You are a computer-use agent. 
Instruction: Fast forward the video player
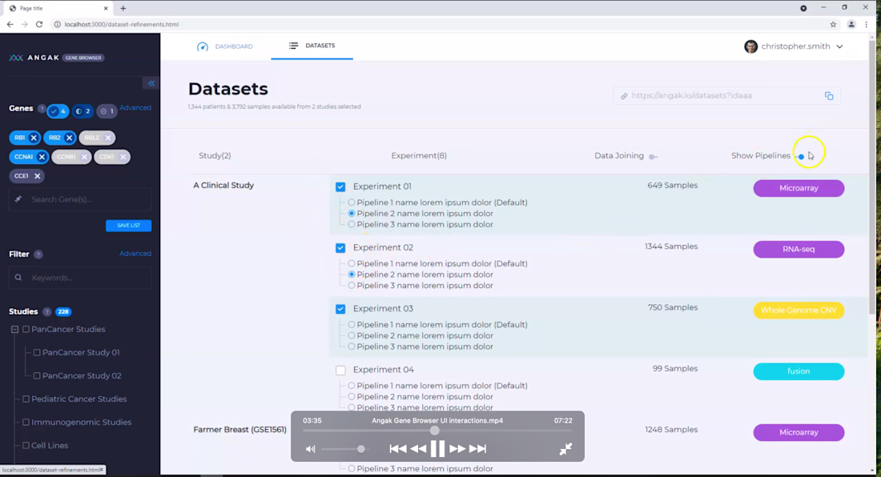click(457, 448)
